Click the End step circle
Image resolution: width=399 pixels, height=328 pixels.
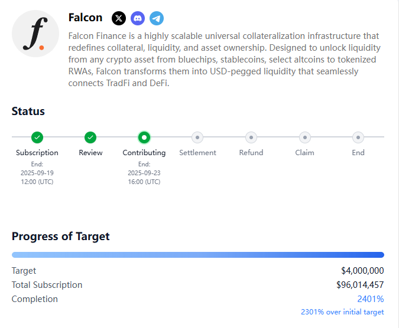coord(358,137)
